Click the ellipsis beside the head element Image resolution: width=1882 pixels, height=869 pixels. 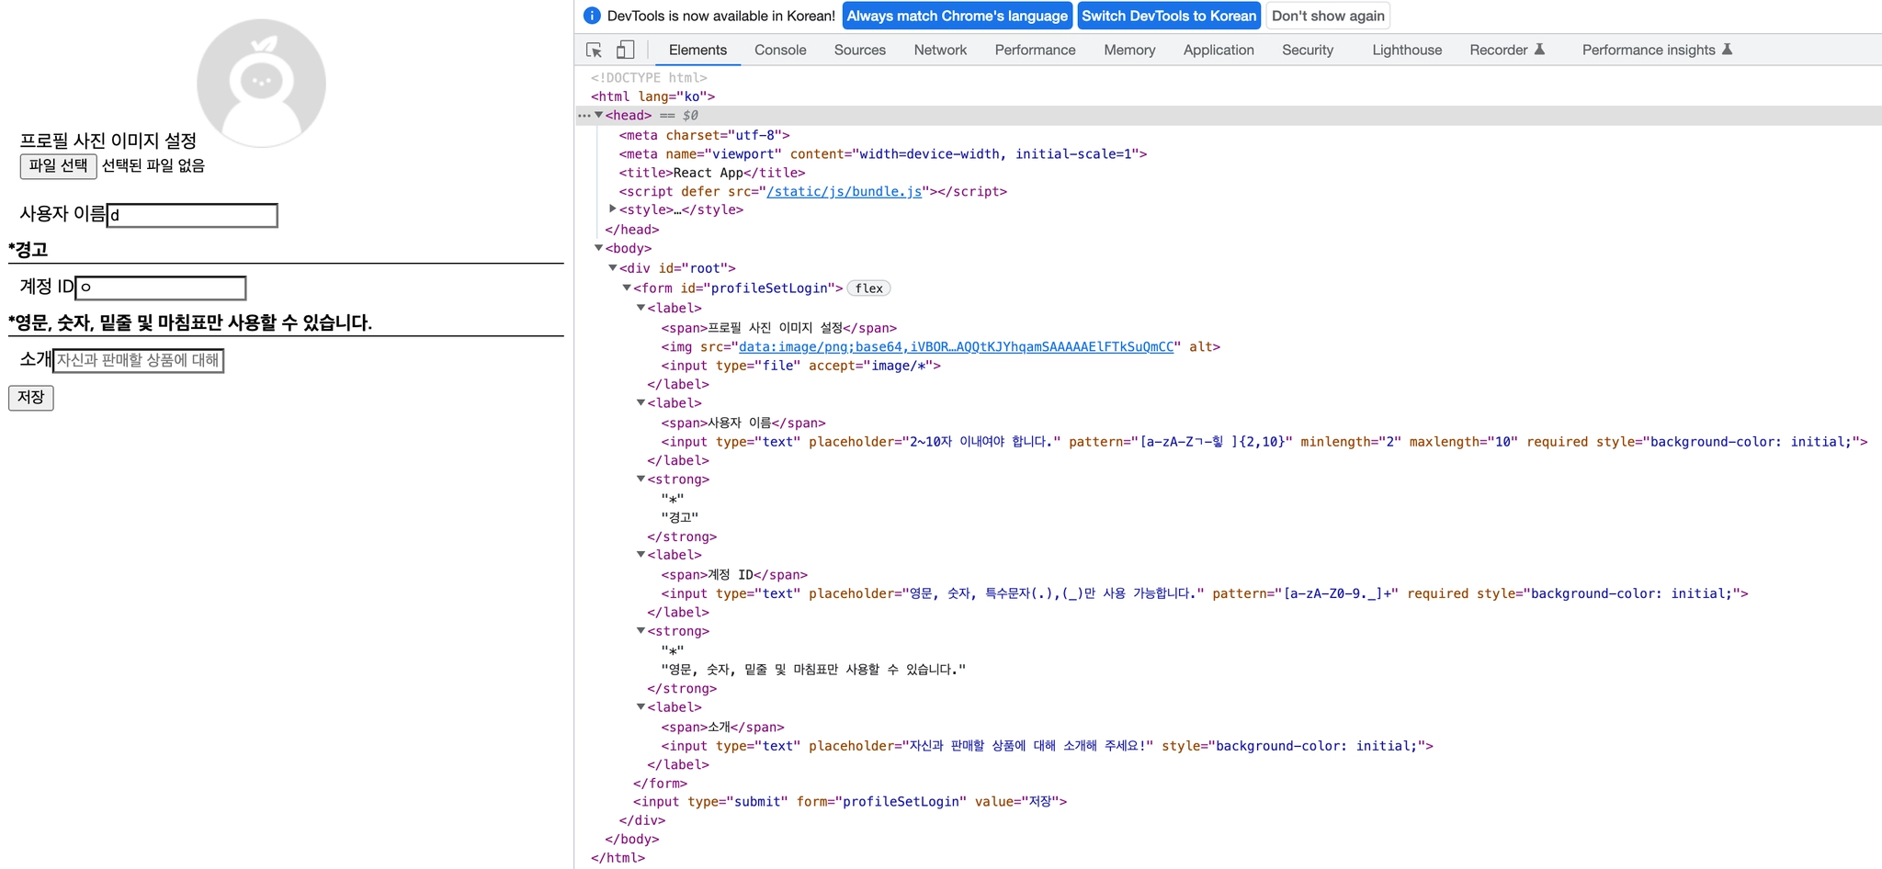click(x=584, y=116)
